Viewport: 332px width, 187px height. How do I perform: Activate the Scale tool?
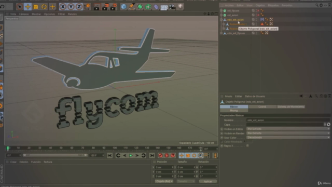[x=36, y=7]
